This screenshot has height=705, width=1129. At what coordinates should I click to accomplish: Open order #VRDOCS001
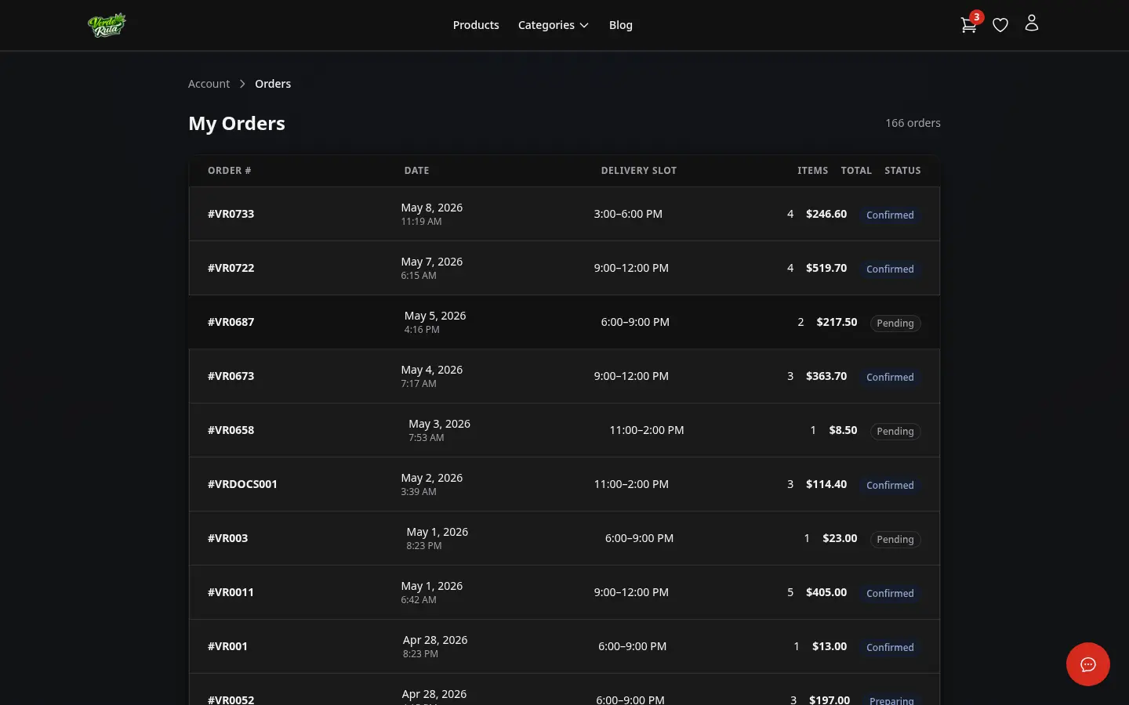(564, 484)
